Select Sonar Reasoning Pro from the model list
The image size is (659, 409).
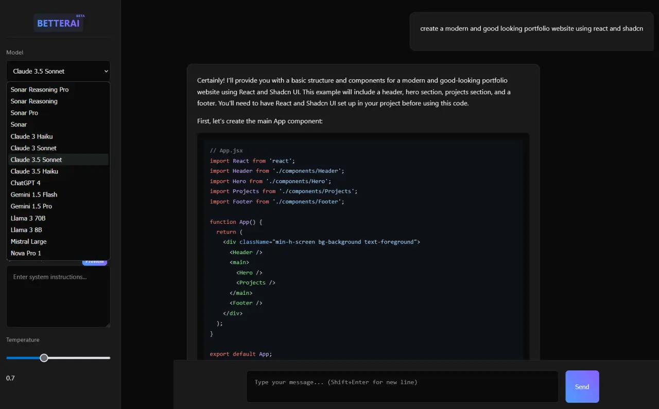[58, 90]
